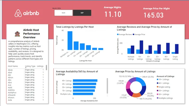Click the availability chart vertical scrollbar
The image size is (189, 106).
pyautogui.click(x=107, y=86)
